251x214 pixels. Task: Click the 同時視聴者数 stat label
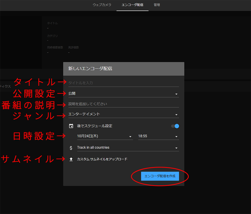click(55, 47)
